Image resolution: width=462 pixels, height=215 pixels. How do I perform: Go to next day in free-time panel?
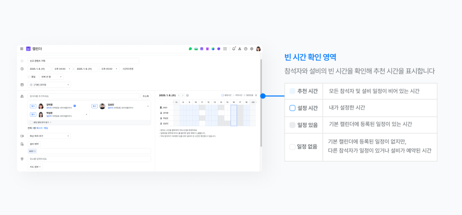(x=183, y=95)
